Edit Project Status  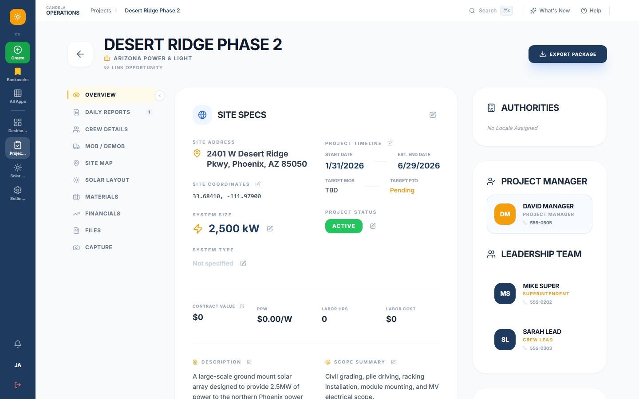(x=373, y=226)
